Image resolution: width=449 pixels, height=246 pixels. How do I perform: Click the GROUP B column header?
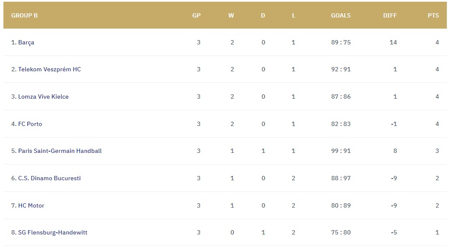24,15
